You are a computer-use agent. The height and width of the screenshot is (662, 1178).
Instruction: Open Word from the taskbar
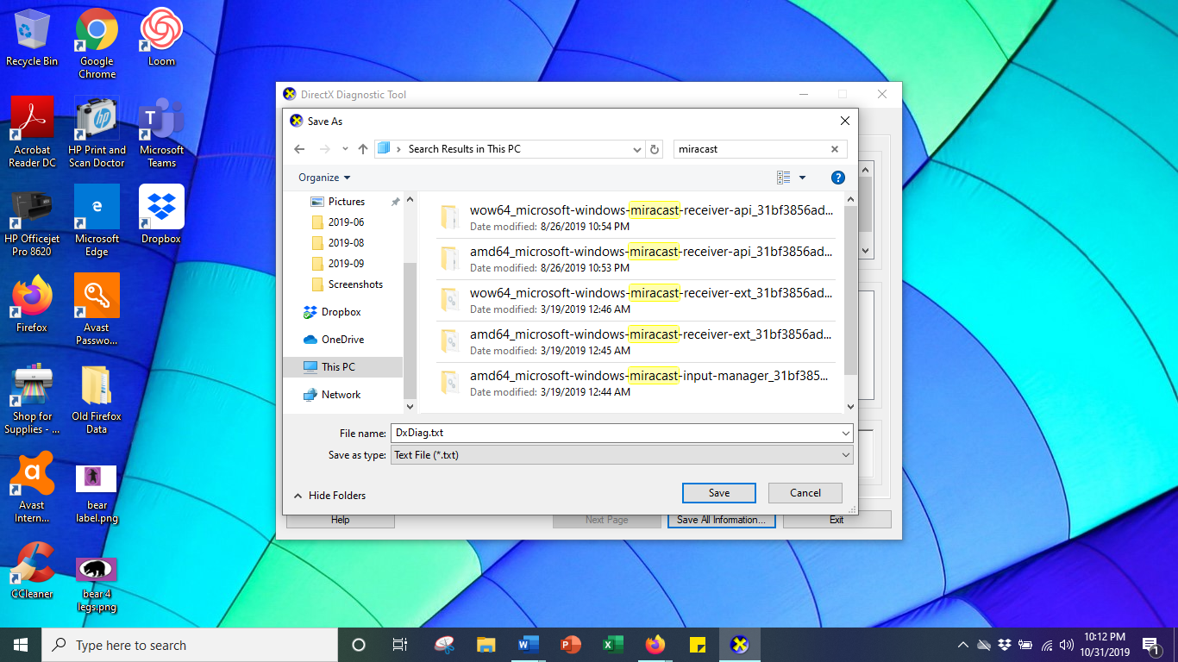529,645
